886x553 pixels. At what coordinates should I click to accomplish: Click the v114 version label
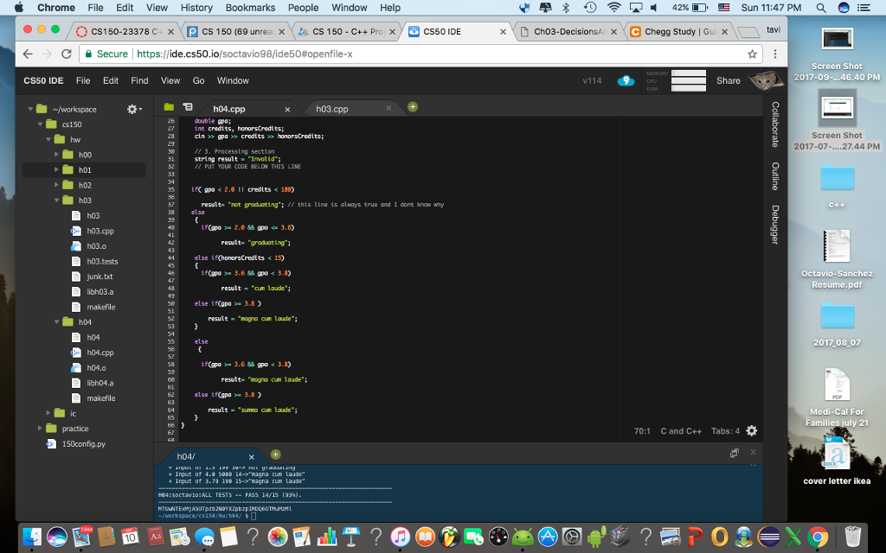click(592, 79)
